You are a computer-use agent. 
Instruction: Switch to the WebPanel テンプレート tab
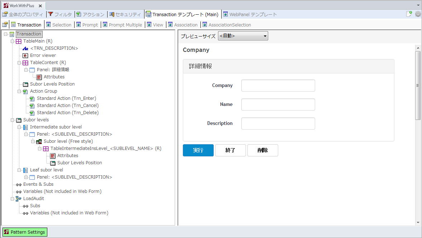[250, 14]
